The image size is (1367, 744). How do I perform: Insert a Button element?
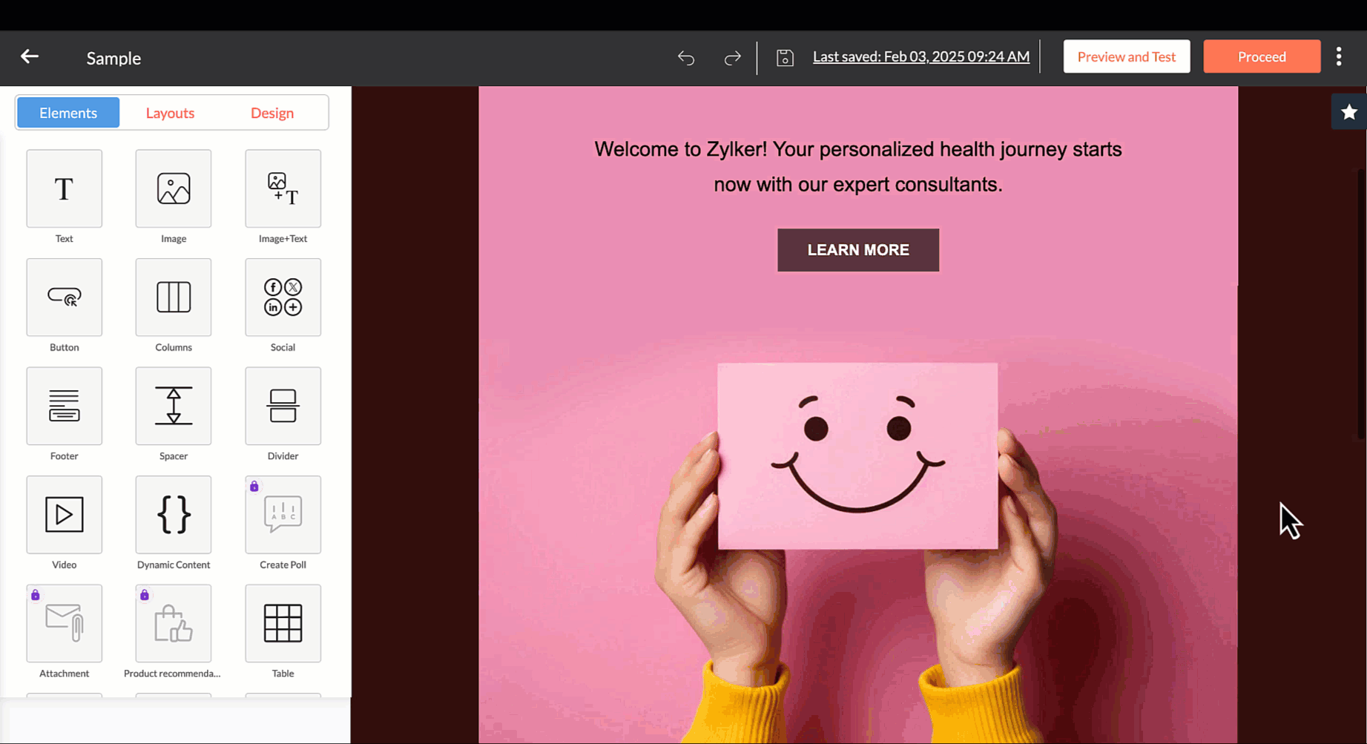click(x=64, y=297)
